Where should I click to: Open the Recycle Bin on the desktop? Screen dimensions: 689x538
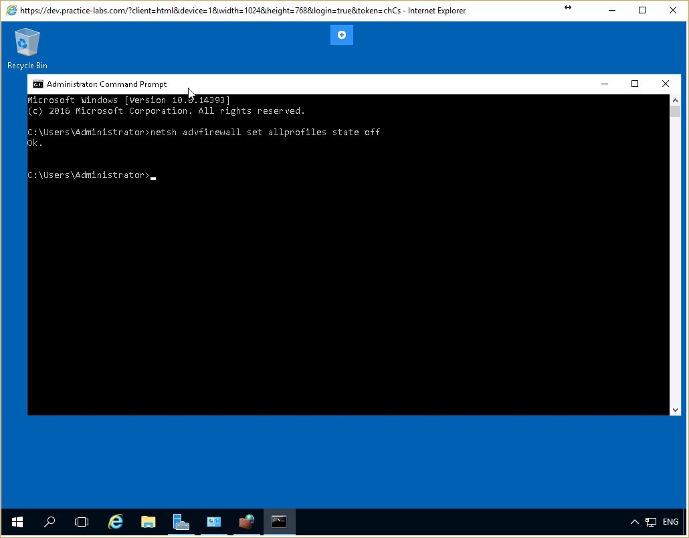[27, 41]
